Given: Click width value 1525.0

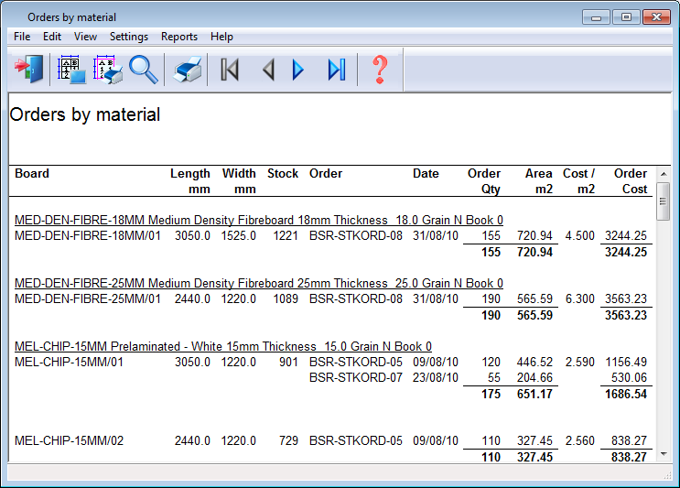Looking at the screenshot, I should 239,235.
